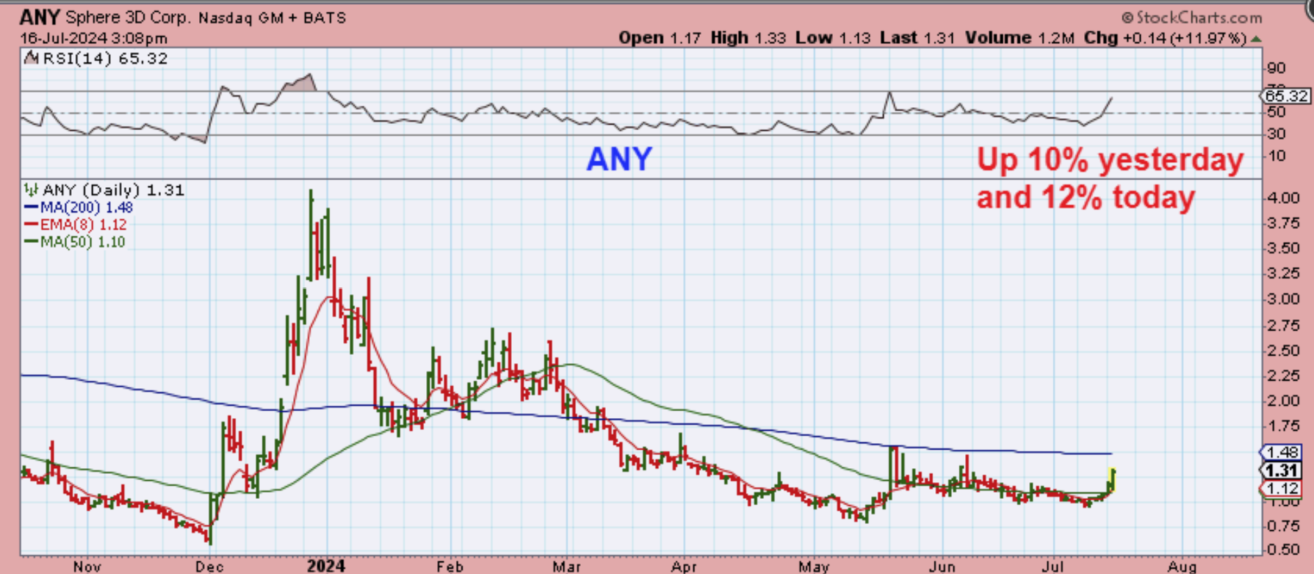Click the Chg +0.14 (+11.97%) value
The height and width of the screenshot is (574, 1314).
point(1165,38)
